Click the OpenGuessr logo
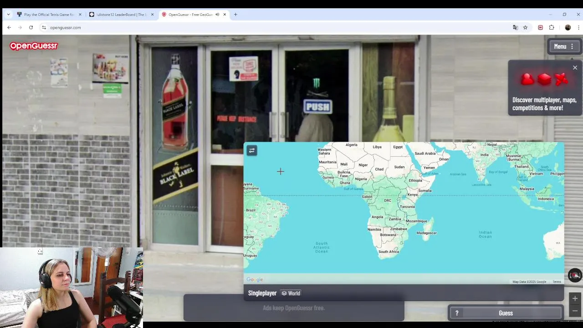The width and height of the screenshot is (583, 328). (x=34, y=46)
